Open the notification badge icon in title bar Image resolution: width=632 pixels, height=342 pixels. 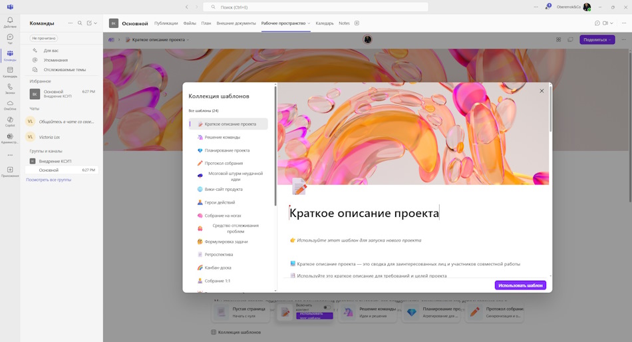tap(548, 7)
